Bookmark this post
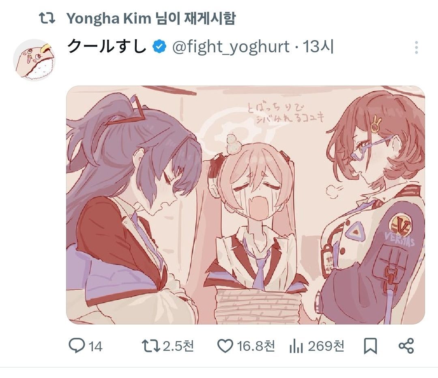 click(370, 346)
